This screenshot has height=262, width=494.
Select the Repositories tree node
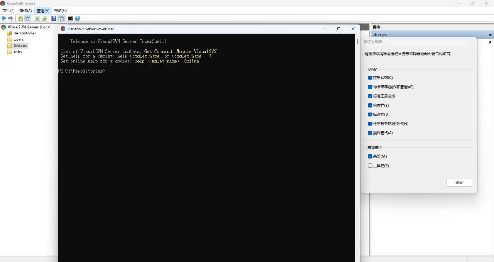pyautogui.click(x=25, y=33)
